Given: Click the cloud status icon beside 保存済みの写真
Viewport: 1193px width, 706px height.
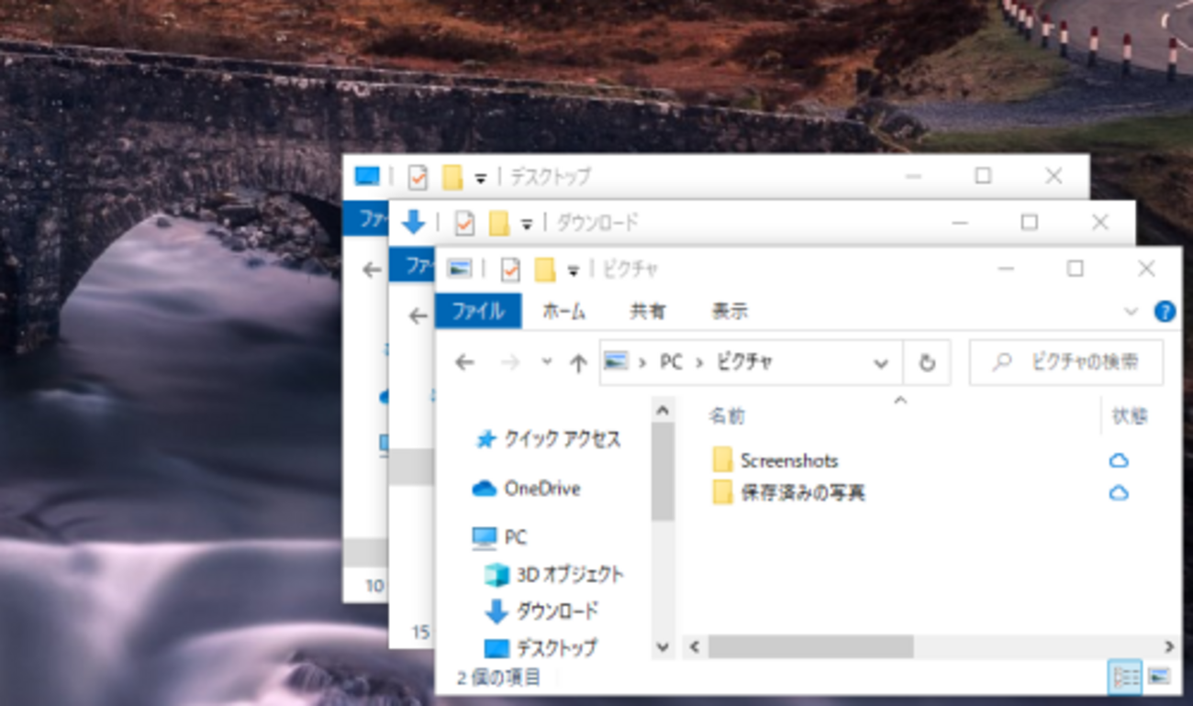Looking at the screenshot, I should [1118, 493].
